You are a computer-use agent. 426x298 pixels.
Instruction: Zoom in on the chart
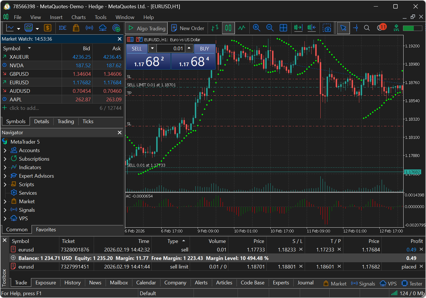pyautogui.click(x=256, y=28)
